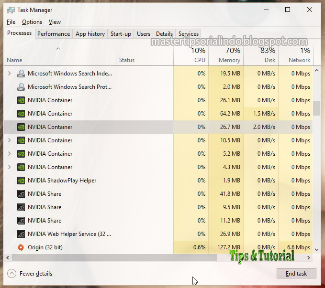This screenshot has width=325, height=288.
Task: Sort processes by Name column header
Action: tap(60, 56)
